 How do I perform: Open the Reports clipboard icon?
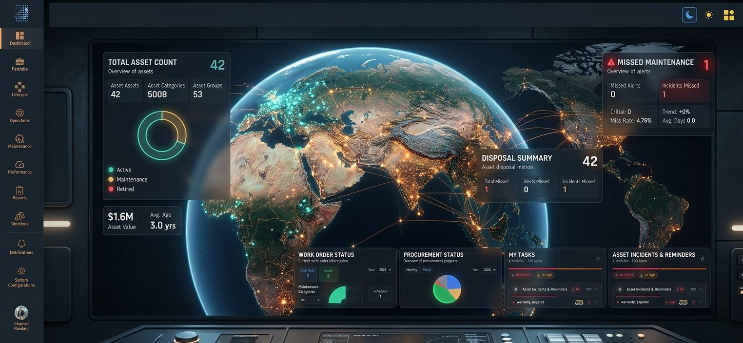20,190
